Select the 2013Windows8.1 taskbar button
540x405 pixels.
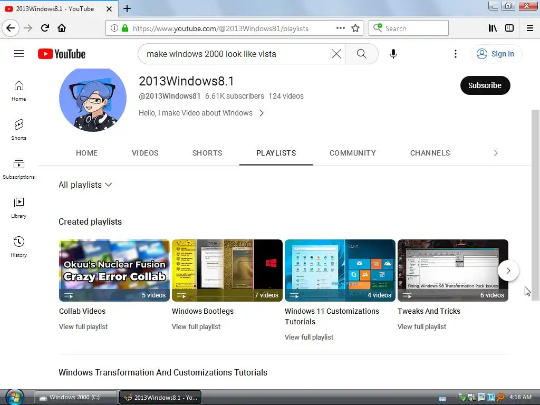pos(160,398)
